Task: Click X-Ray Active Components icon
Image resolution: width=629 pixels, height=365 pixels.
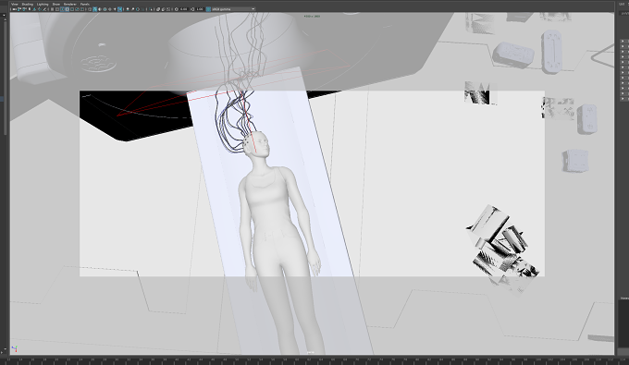Action: point(164,9)
